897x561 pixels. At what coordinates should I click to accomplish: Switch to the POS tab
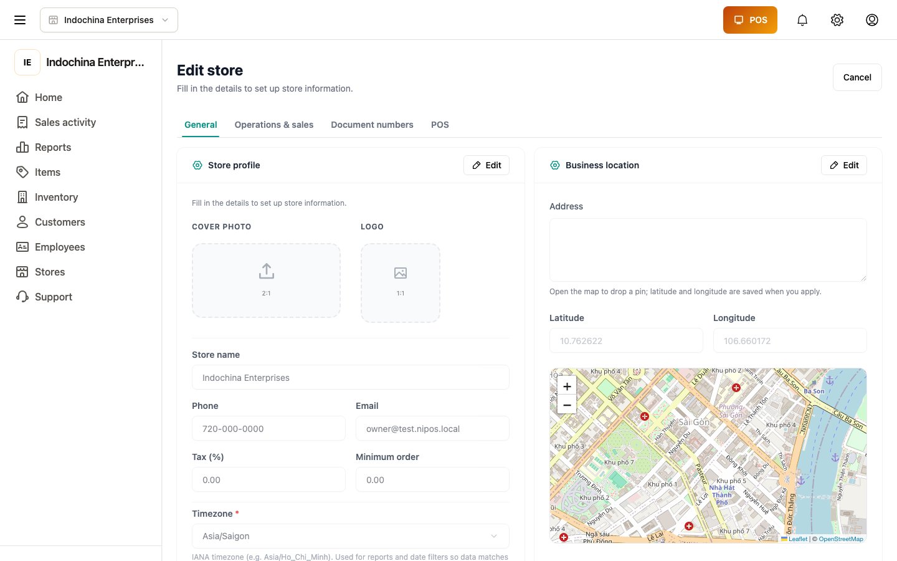point(440,125)
